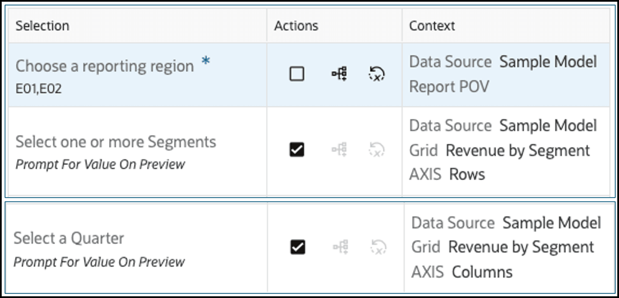Select the Select a Quarter prompt label

pos(69,238)
